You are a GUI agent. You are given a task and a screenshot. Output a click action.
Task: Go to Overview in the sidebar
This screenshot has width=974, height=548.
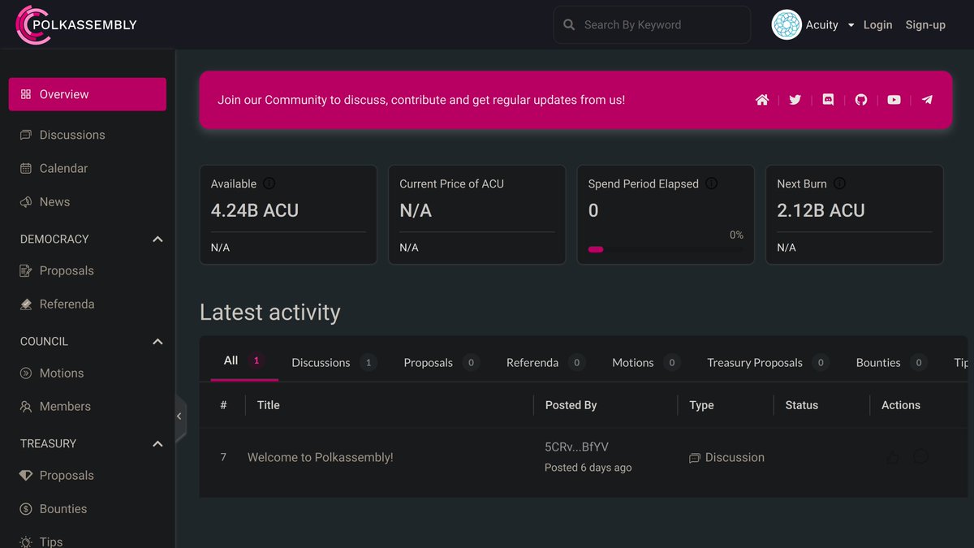88,94
